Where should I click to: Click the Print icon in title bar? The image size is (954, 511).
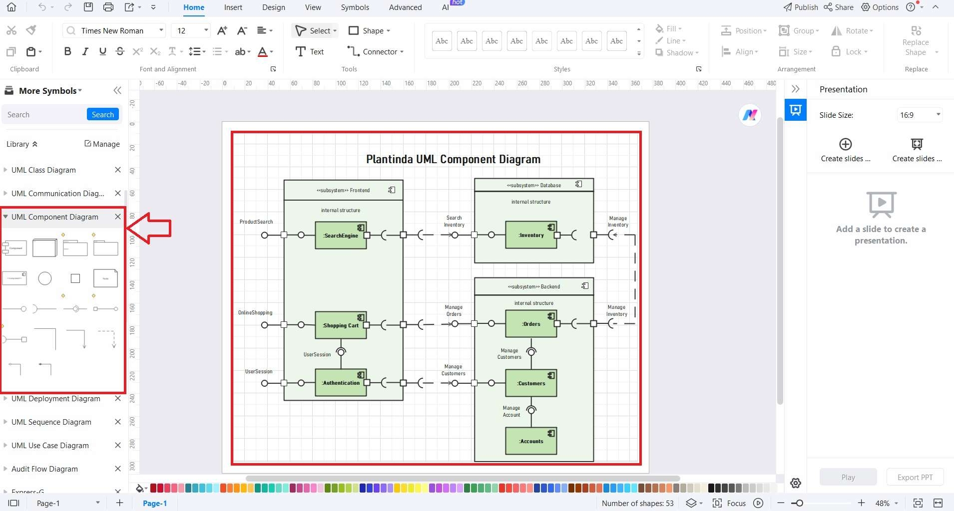[108, 7]
